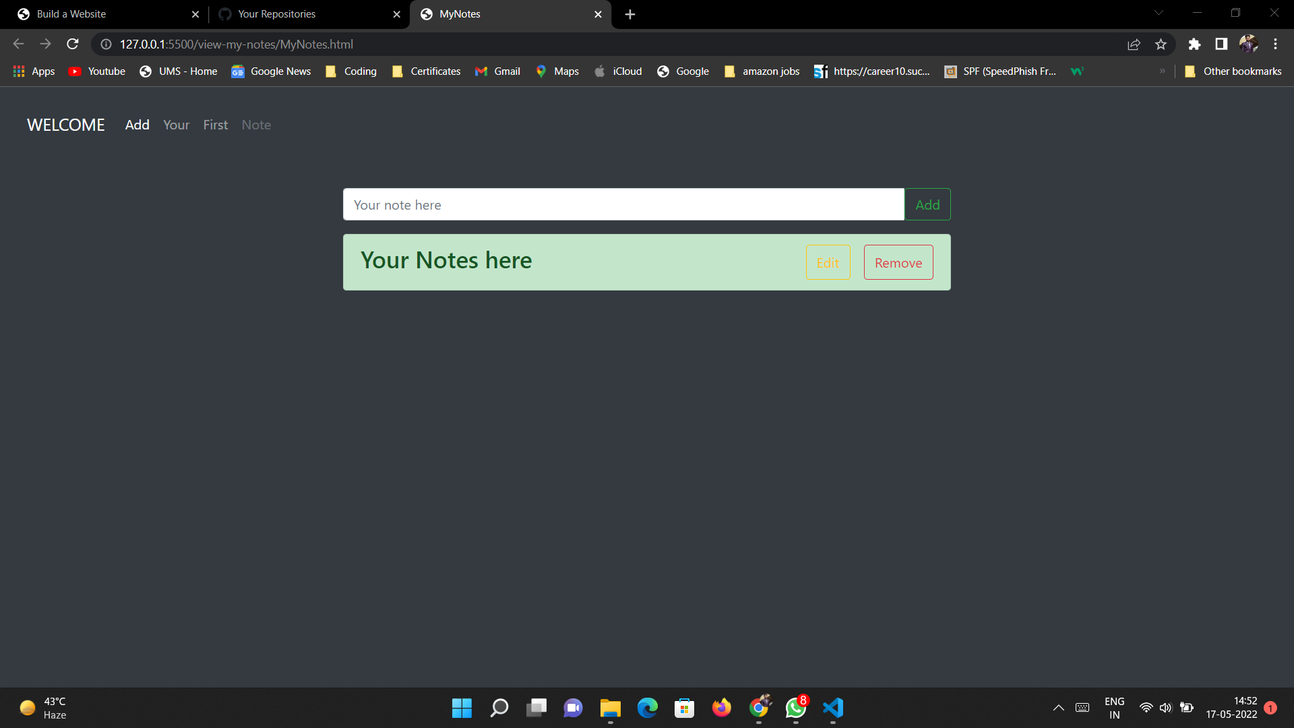Screen dimensions: 1294x728
Task: Click the disabled Note nav item
Action: point(256,125)
